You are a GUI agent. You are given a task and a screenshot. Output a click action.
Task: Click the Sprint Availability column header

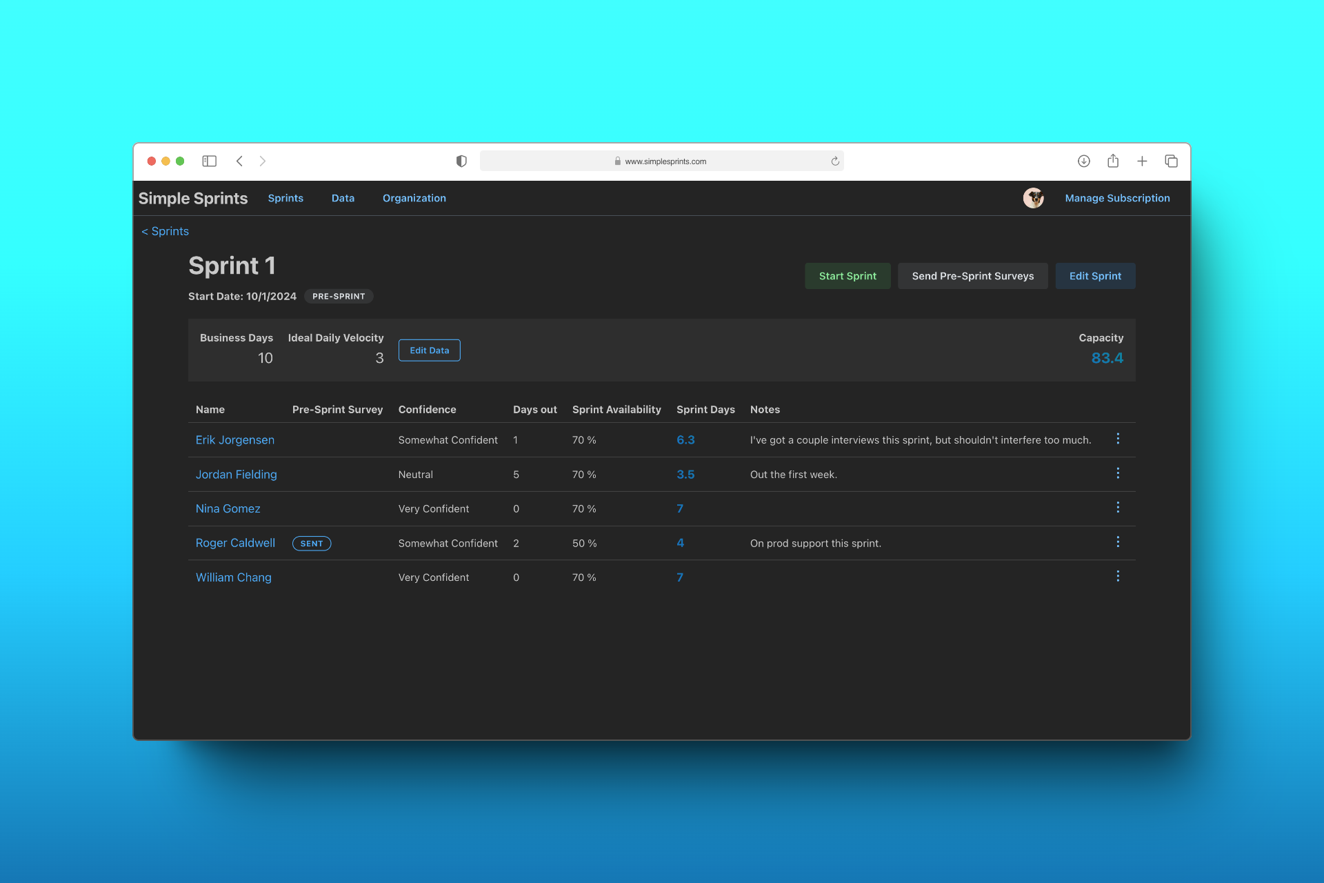[616, 410]
